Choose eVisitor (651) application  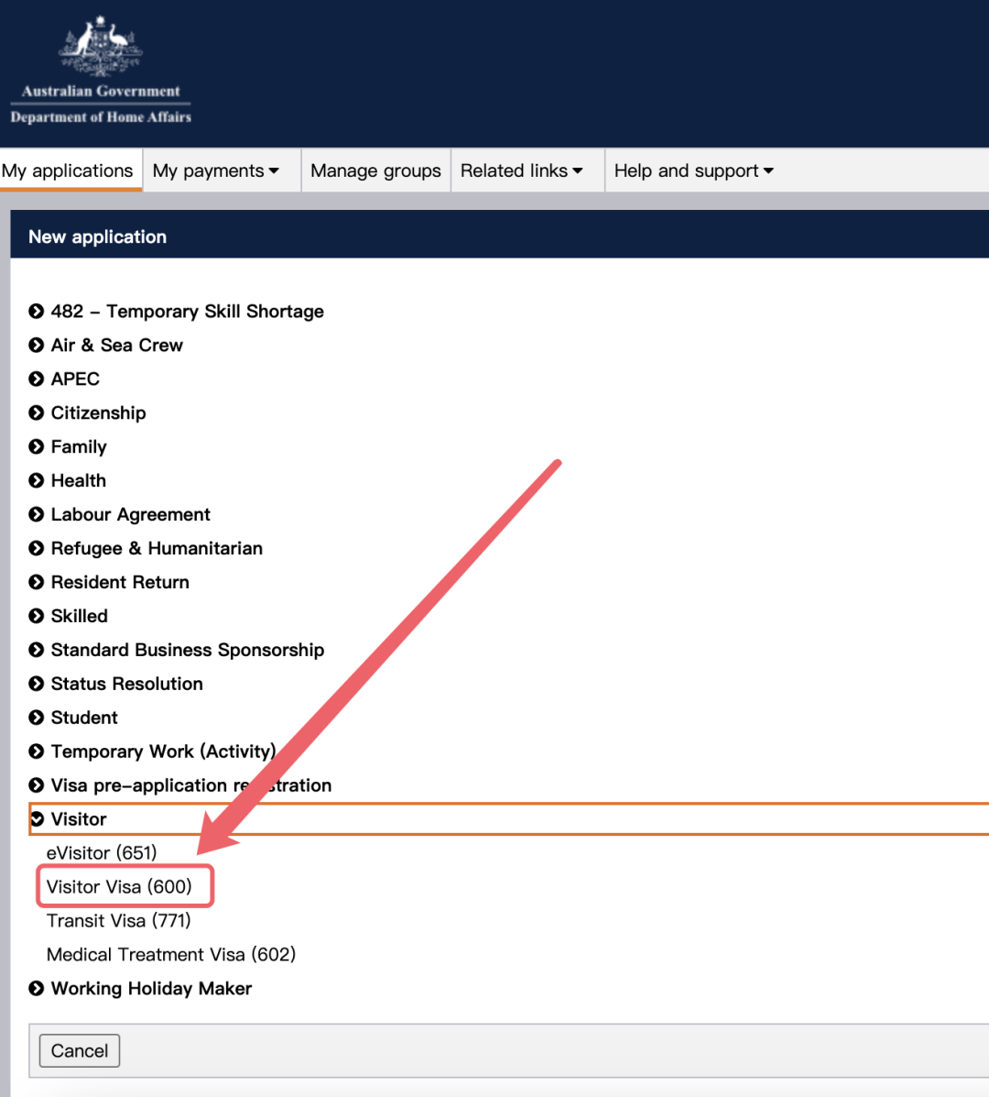(102, 853)
